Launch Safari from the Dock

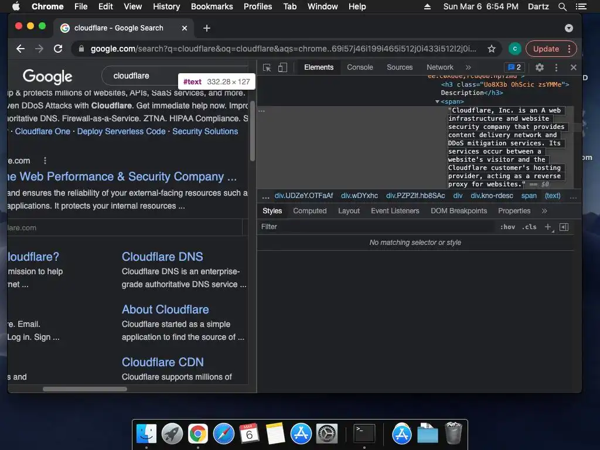coord(223,434)
